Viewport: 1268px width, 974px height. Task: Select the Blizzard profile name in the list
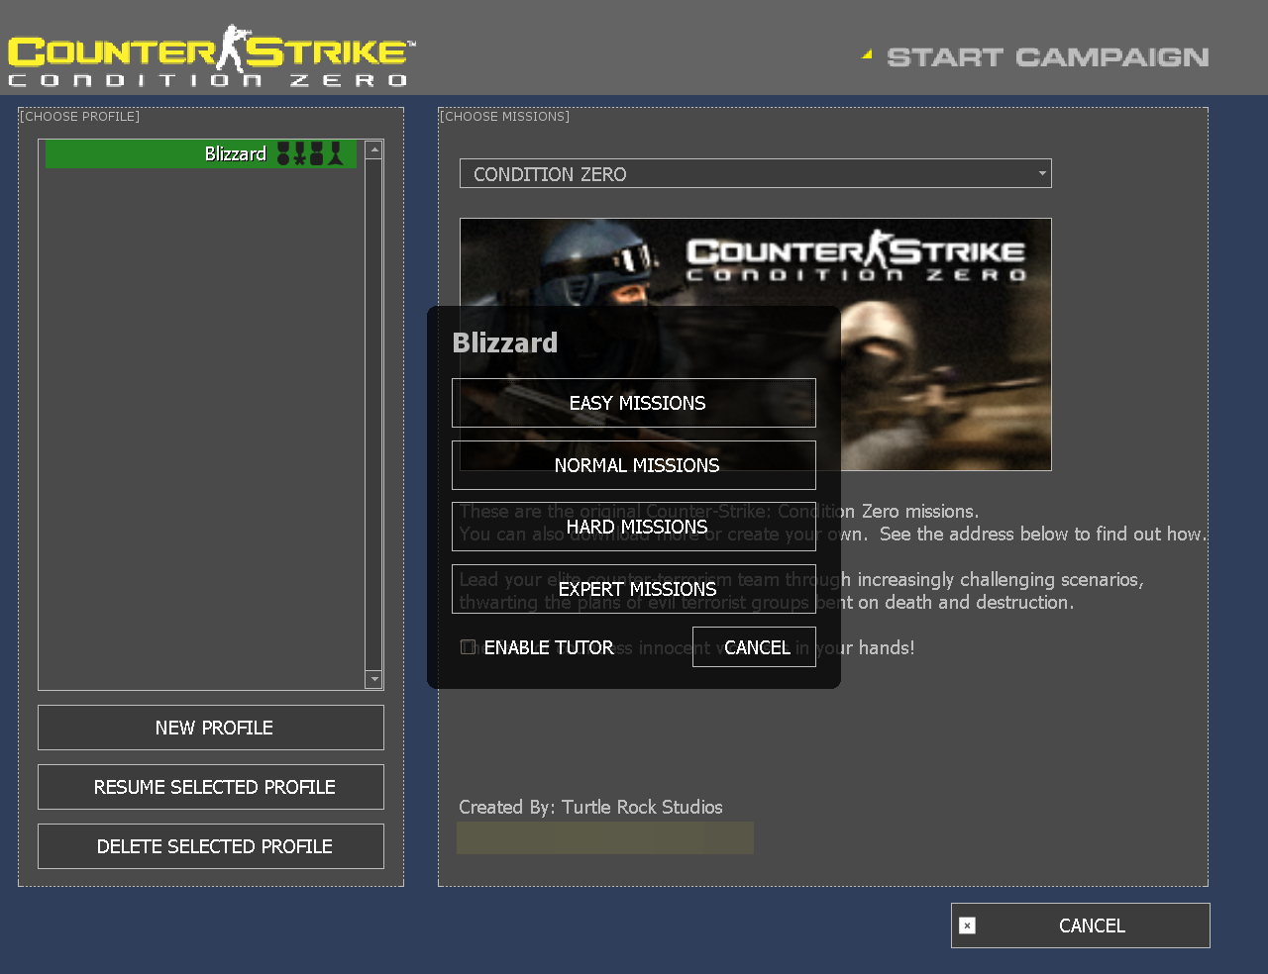coord(236,153)
